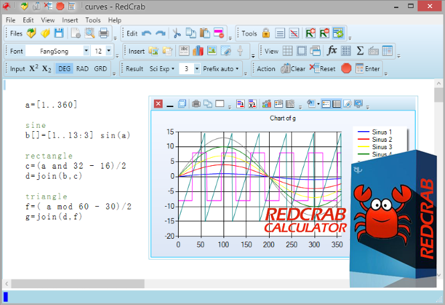Click the chart monitor display icon
Viewport: 445px width, 305px height.
359,104
